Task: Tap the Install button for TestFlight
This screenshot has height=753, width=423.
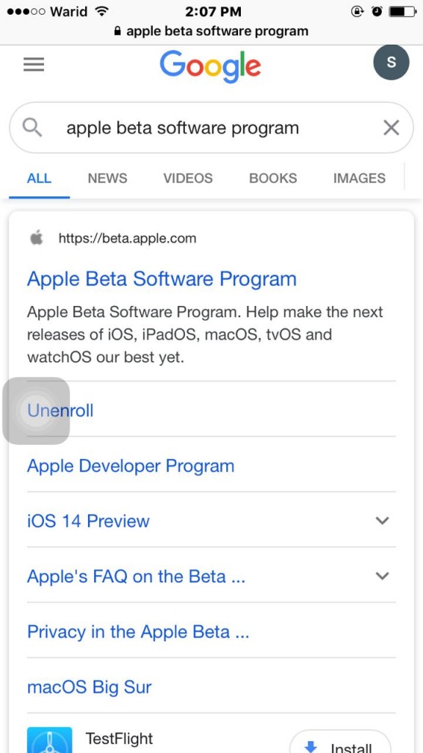Action: click(x=341, y=741)
